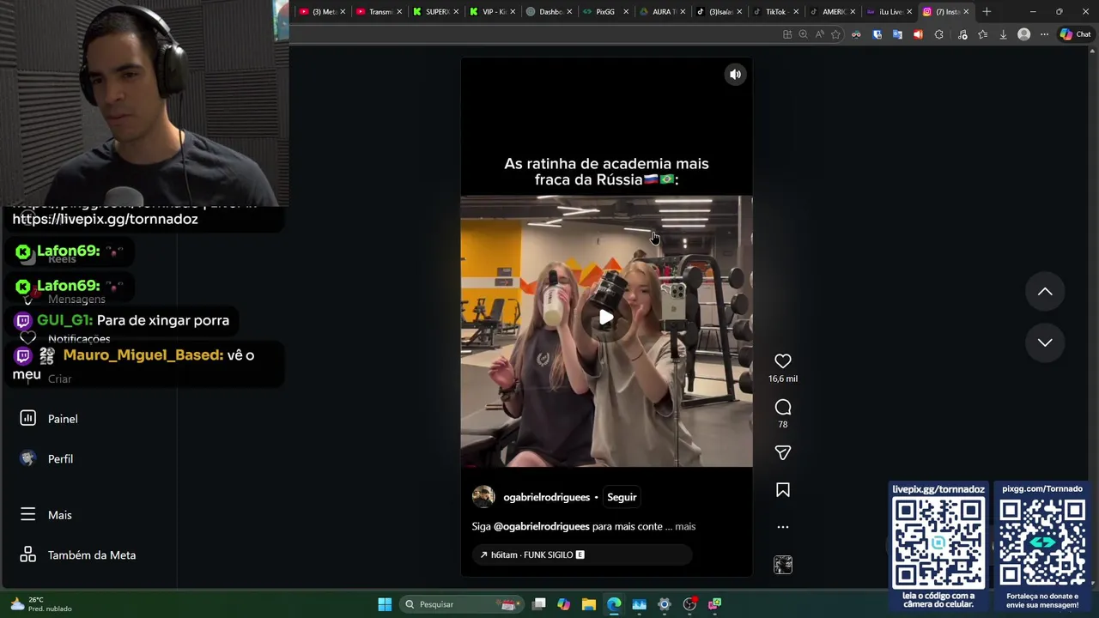
Task: Open browser extensions puzzle icon
Action: (938, 34)
